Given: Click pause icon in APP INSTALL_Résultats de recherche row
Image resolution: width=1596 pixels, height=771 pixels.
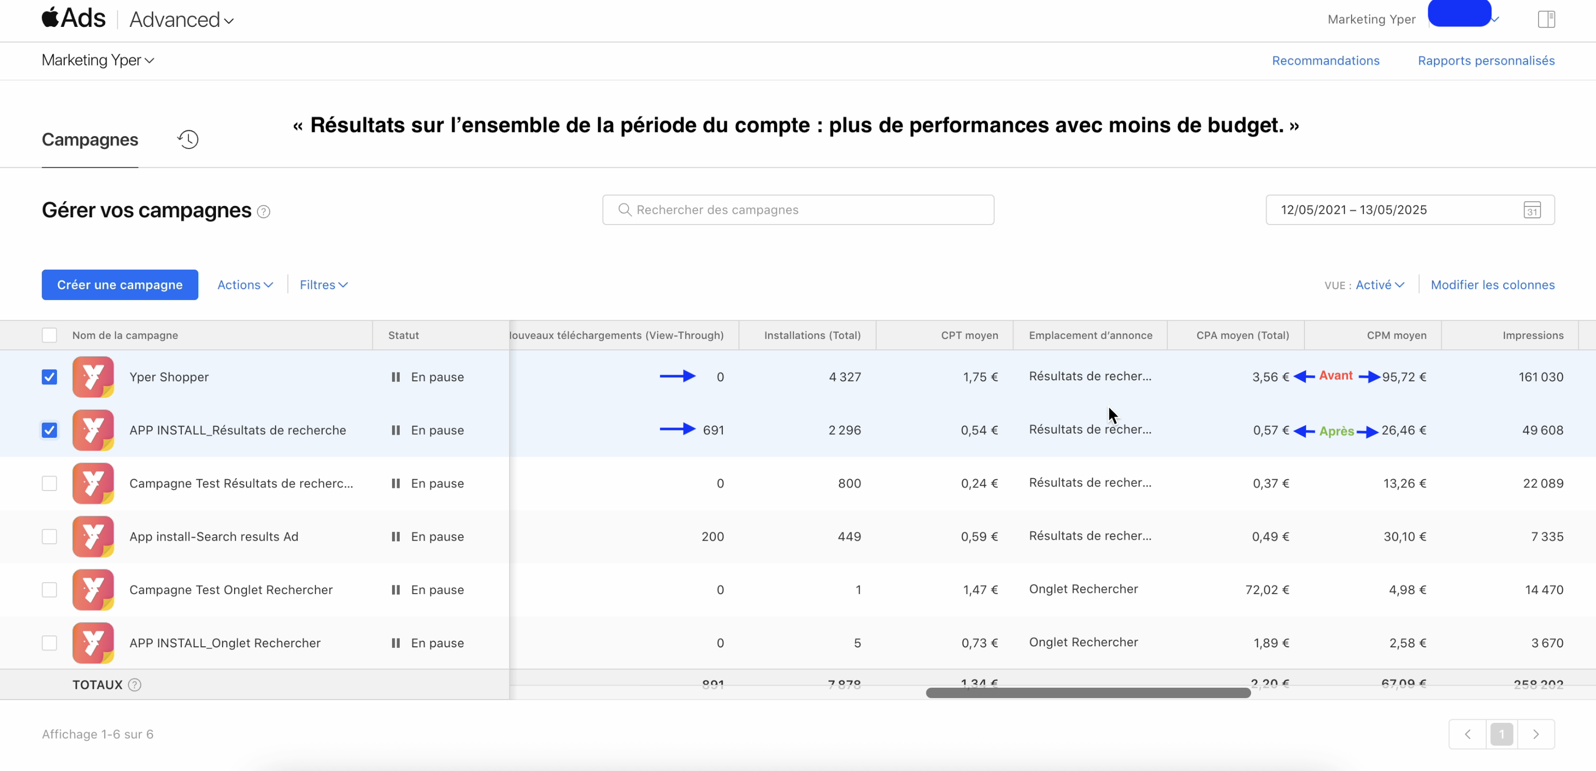Looking at the screenshot, I should click(x=395, y=430).
